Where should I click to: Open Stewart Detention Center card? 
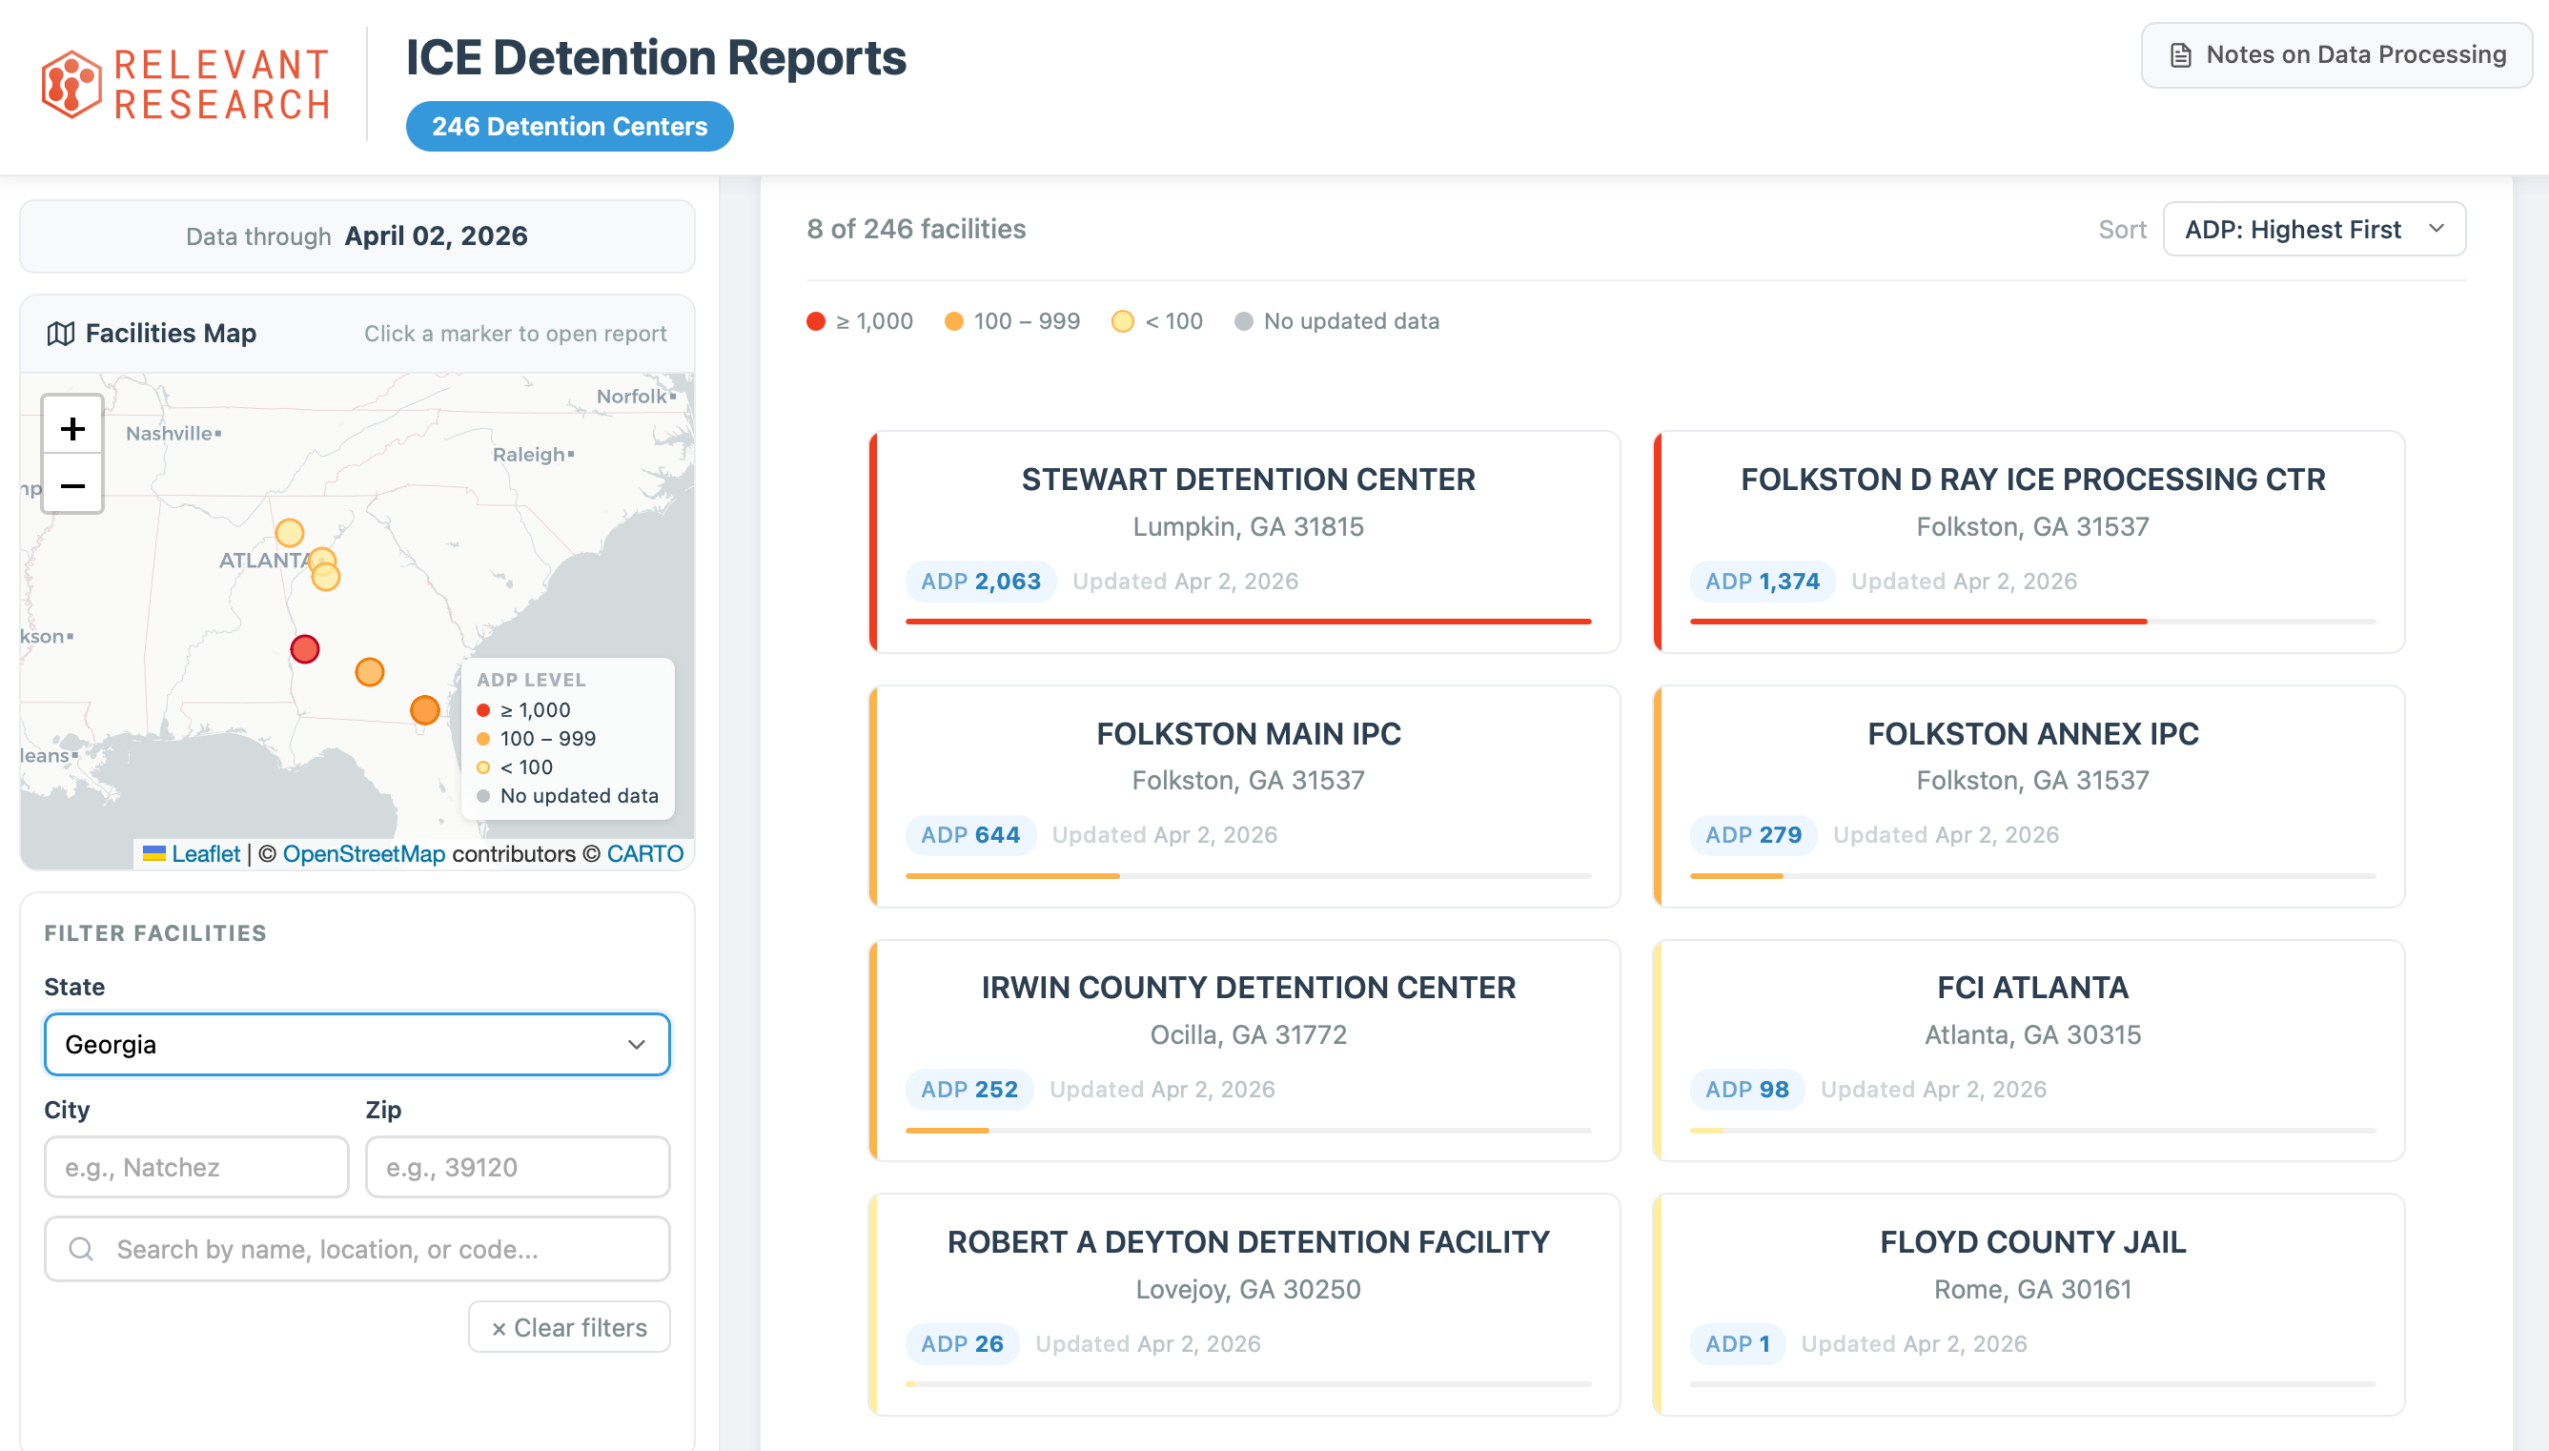[1245, 542]
